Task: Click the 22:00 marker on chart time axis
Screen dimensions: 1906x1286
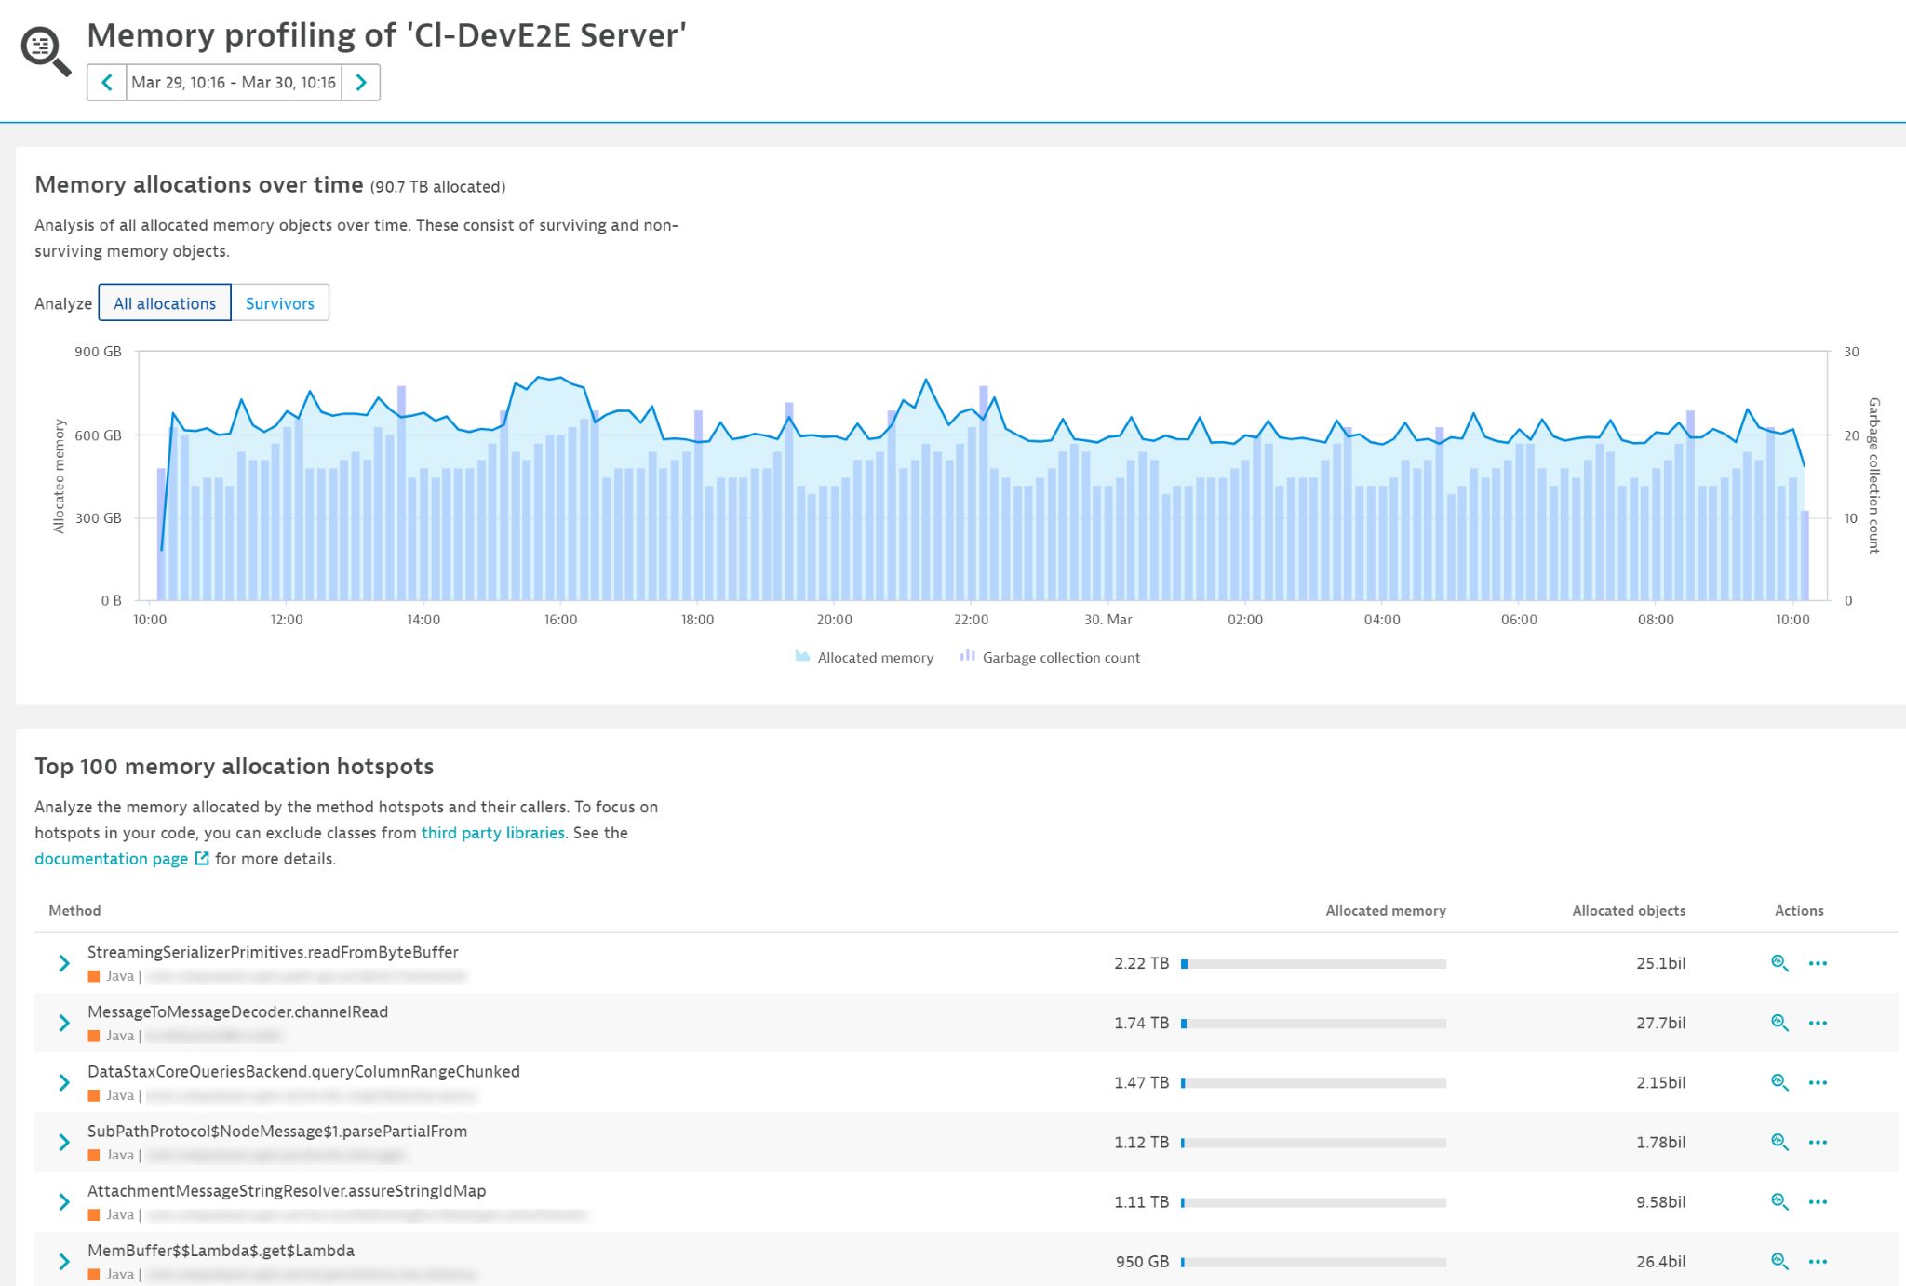Action: coord(972,620)
